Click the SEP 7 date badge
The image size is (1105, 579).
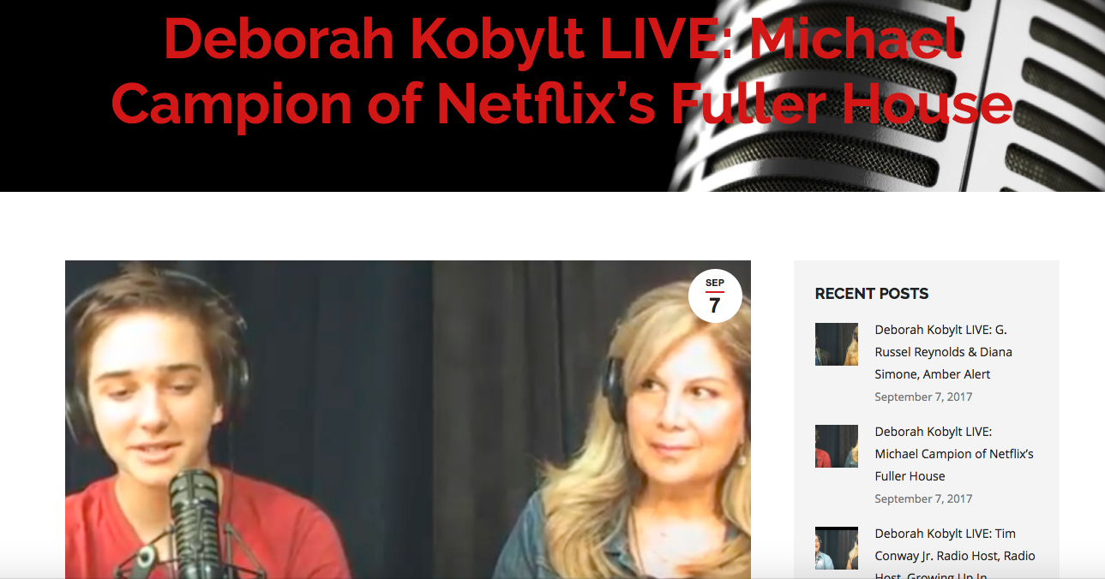pyautogui.click(x=715, y=296)
